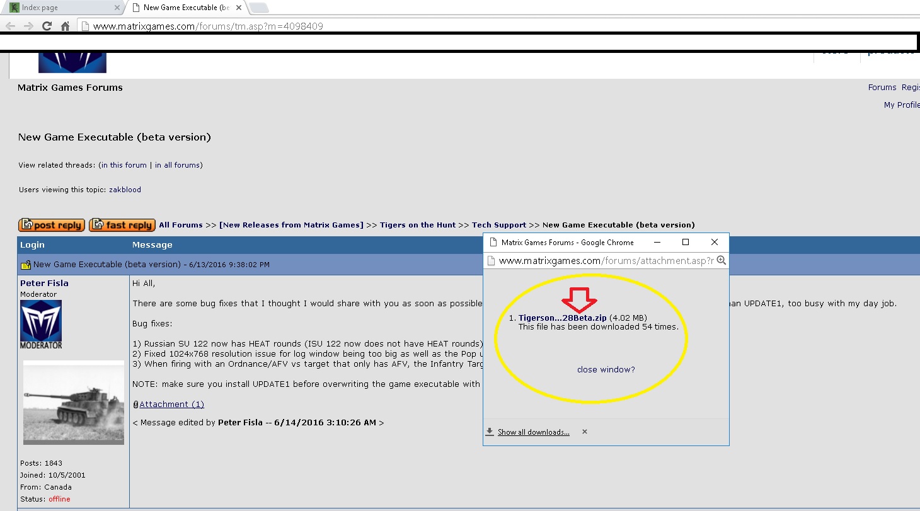This screenshot has width=920, height=511.
Task: Click the From: Canada text
Action: pos(46,487)
